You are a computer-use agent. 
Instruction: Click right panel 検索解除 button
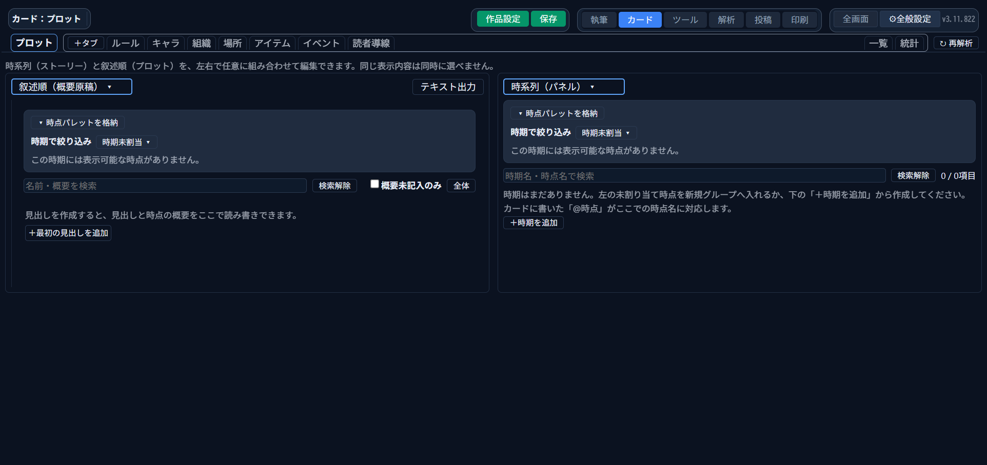913,175
